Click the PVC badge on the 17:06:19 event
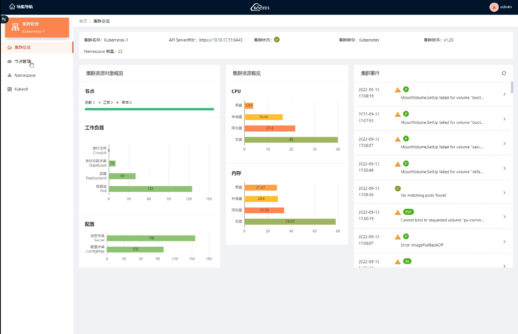This screenshot has width=518, height=334. coord(408,212)
